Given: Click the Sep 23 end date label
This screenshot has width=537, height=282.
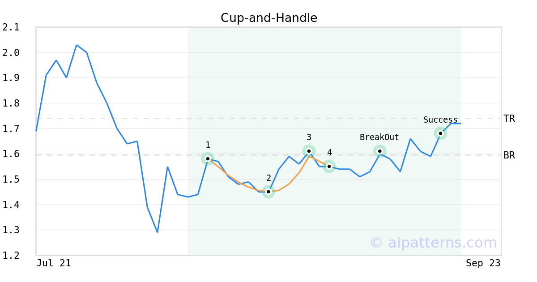Looking at the screenshot, I should point(483,263).
